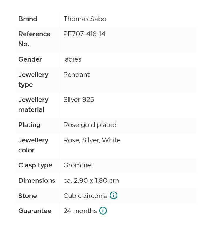The width and height of the screenshot is (212, 231).
Task: Click the Clasp type label
Action: point(35,165)
